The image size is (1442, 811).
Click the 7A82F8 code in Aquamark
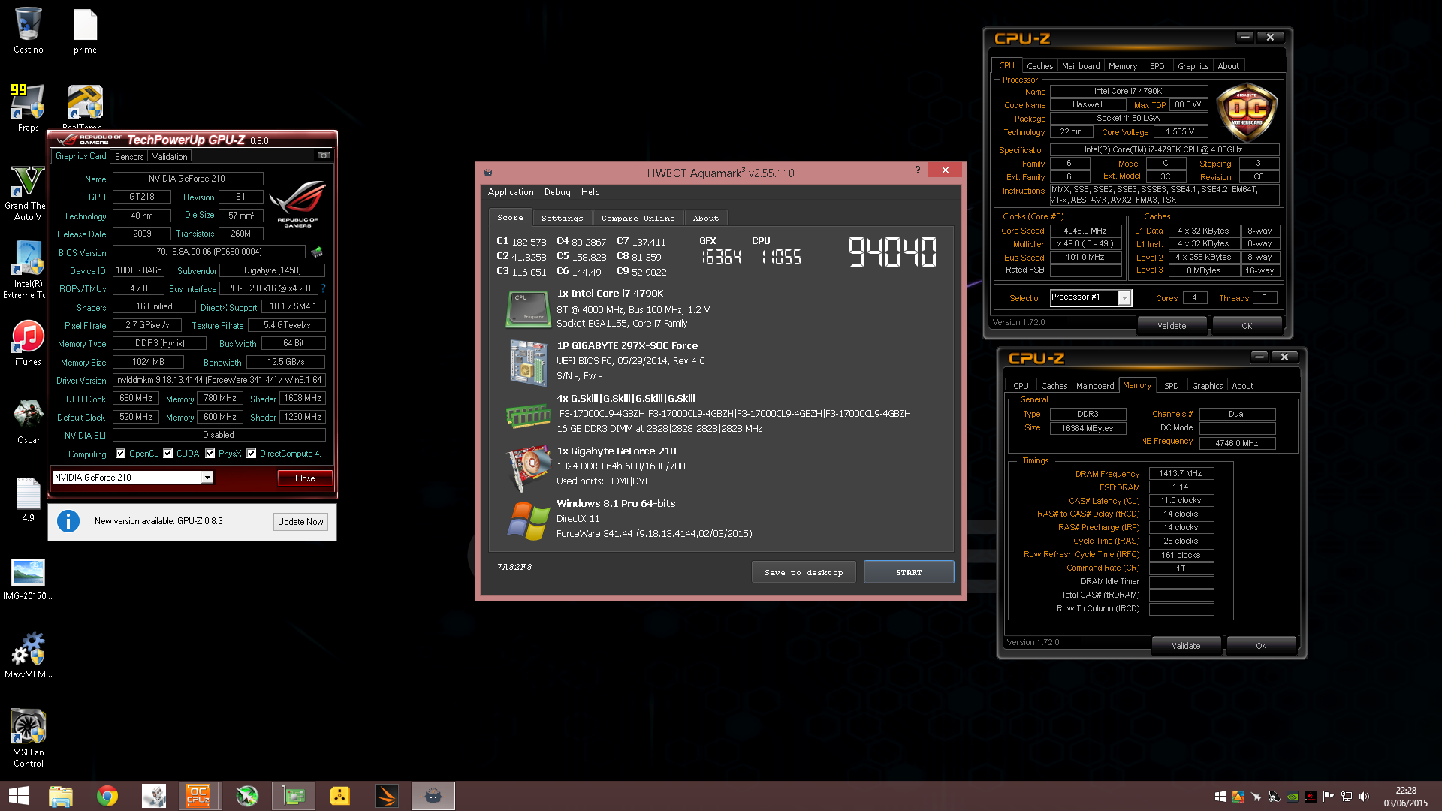[x=514, y=567]
